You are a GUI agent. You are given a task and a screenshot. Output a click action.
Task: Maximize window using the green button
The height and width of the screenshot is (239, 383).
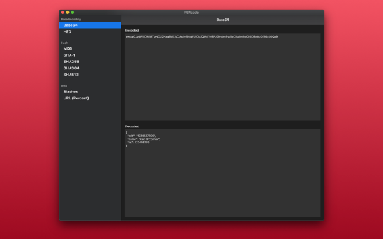click(73, 13)
